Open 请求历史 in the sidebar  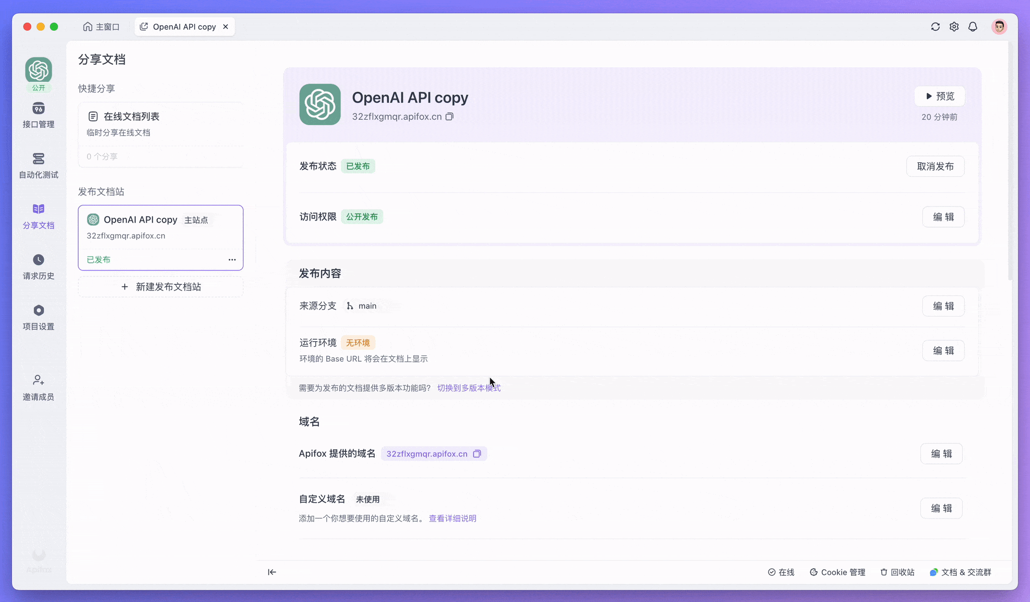point(38,267)
